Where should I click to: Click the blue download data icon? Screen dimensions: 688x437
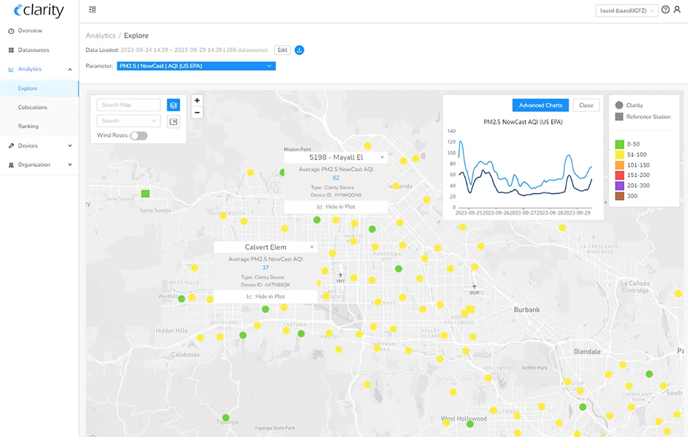coord(300,49)
